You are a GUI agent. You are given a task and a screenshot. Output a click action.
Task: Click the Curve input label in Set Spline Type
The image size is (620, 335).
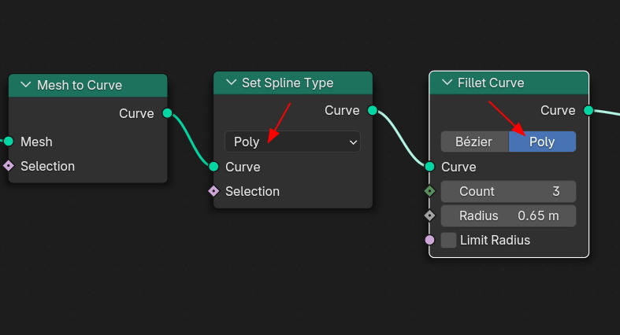coord(243,167)
